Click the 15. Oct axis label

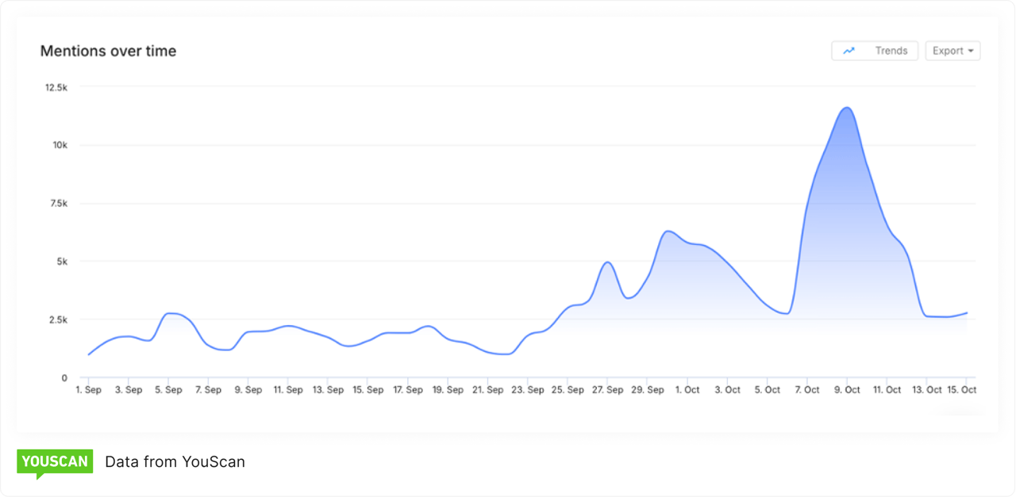coord(962,389)
